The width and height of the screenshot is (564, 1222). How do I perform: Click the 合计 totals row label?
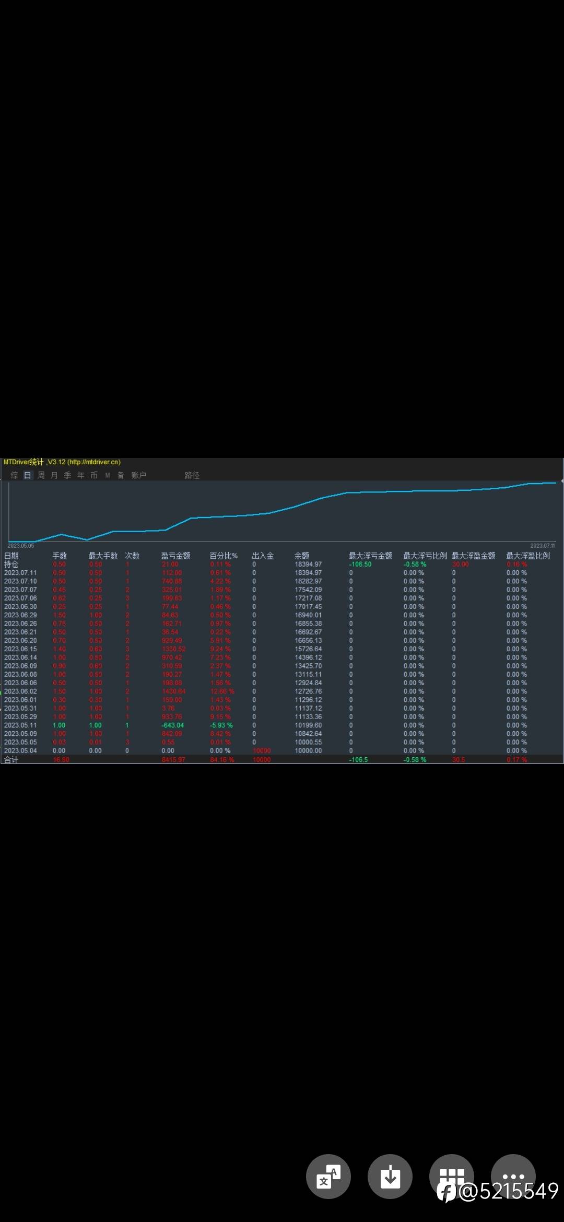pos(11,759)
